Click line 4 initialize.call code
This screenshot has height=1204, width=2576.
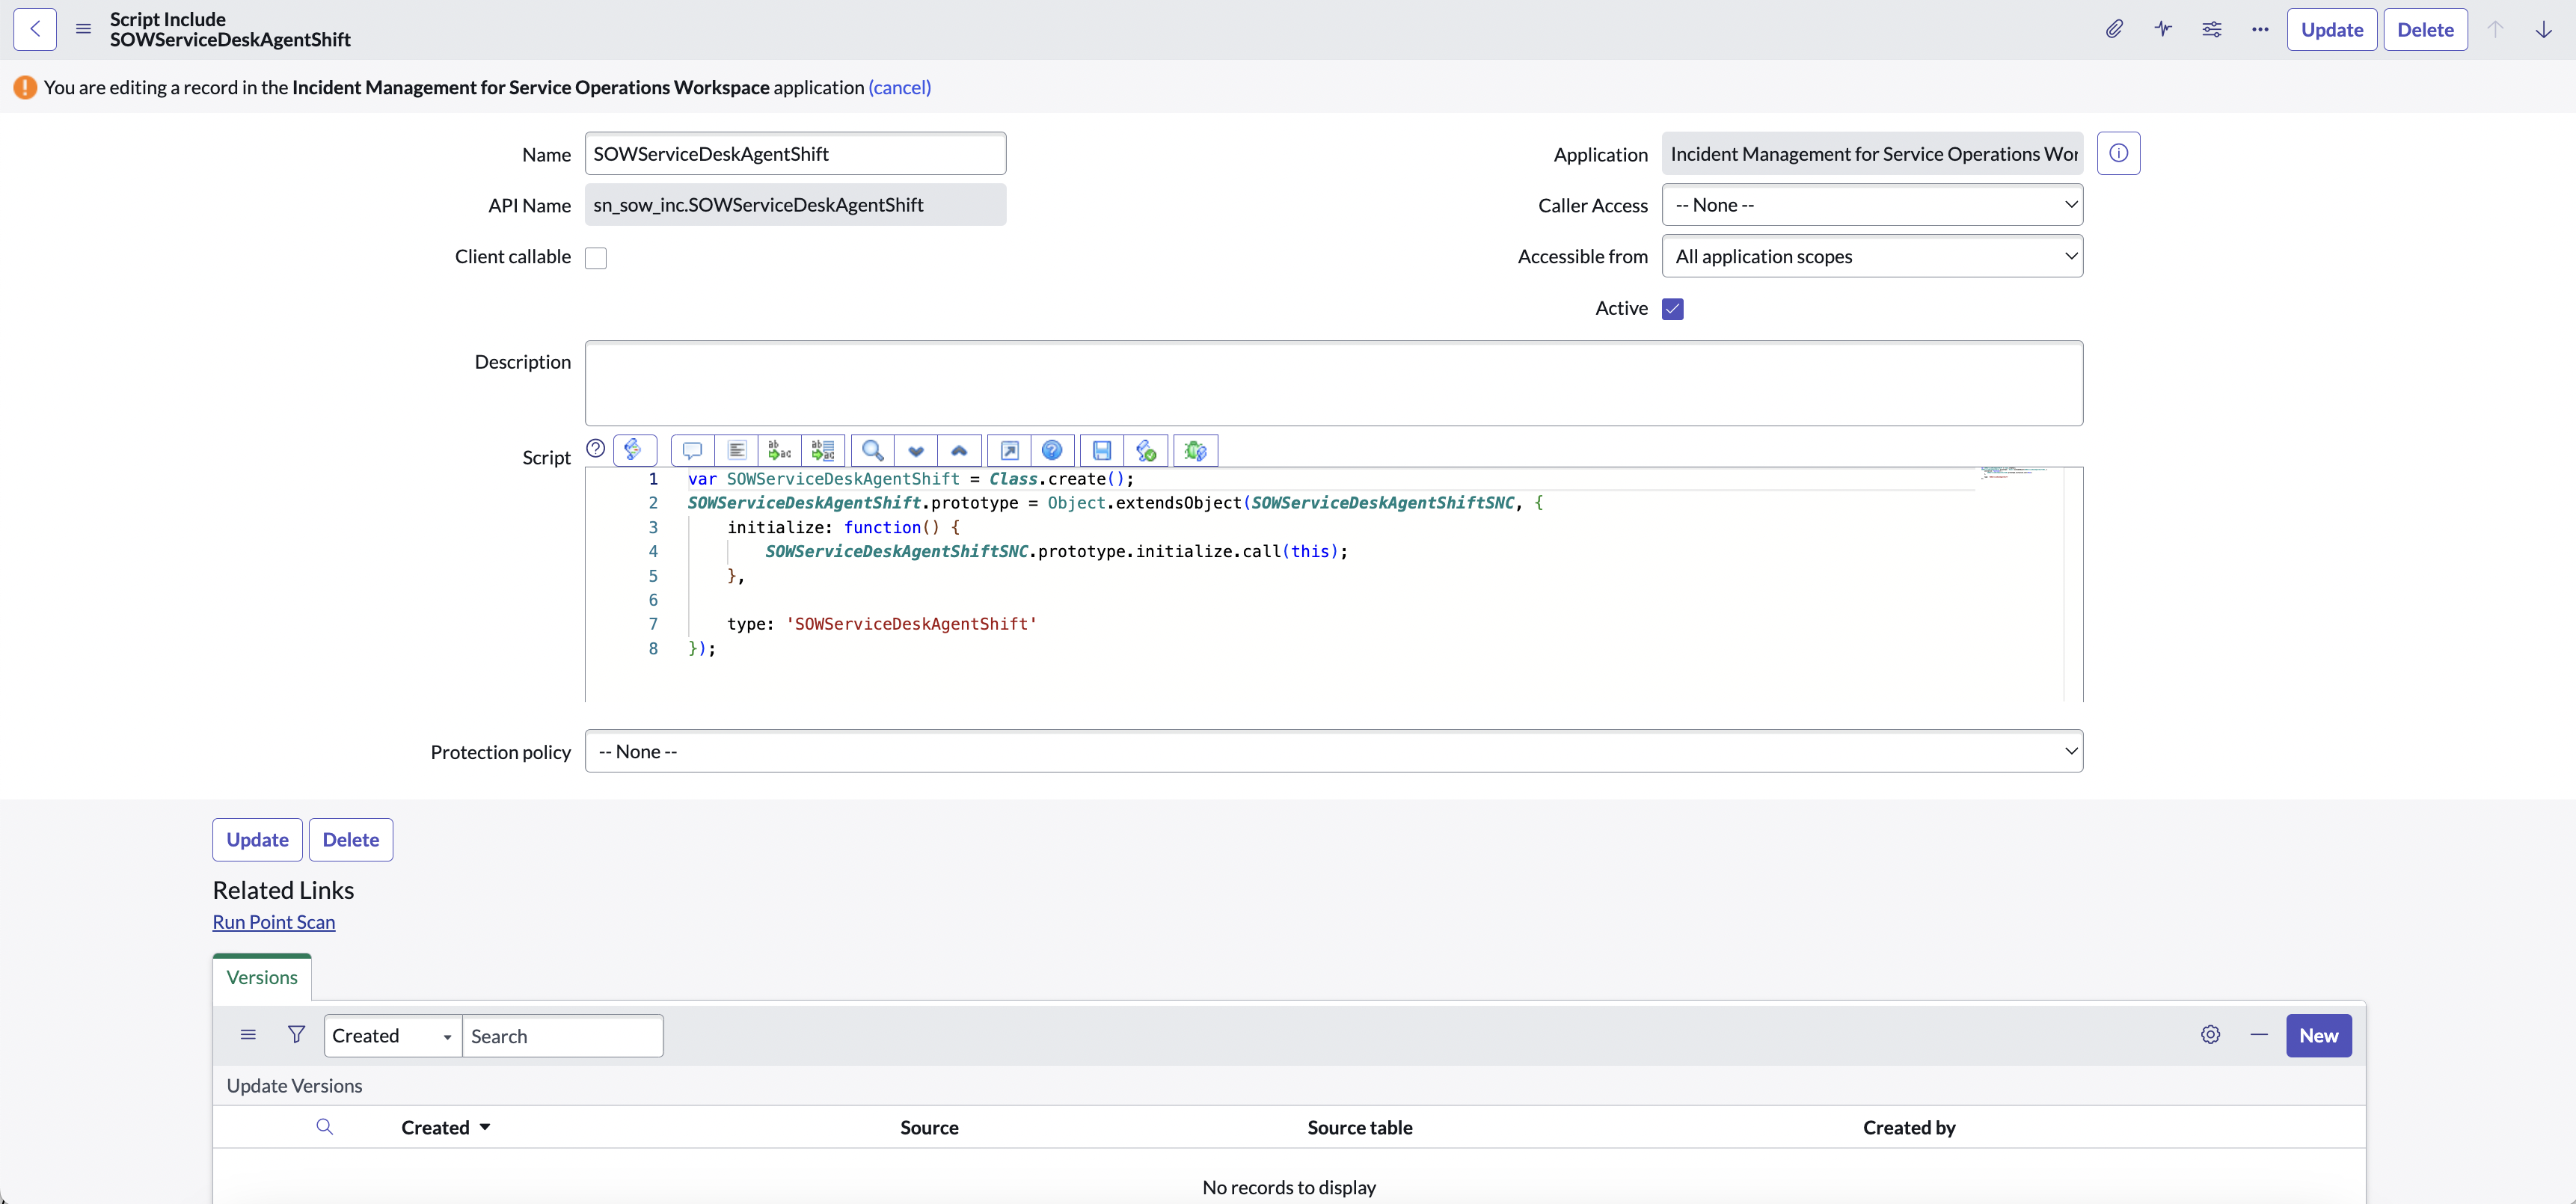click(x=1056, y=551)
